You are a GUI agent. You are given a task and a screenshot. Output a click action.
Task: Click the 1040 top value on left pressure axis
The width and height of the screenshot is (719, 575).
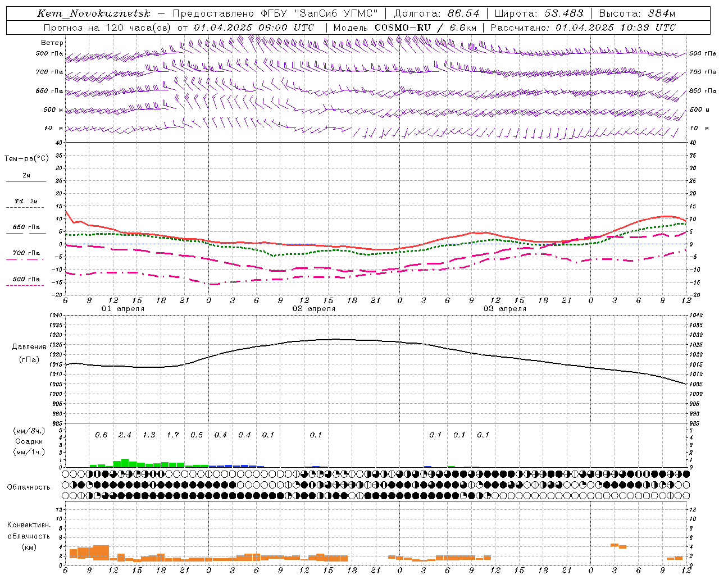coord(56,316)
